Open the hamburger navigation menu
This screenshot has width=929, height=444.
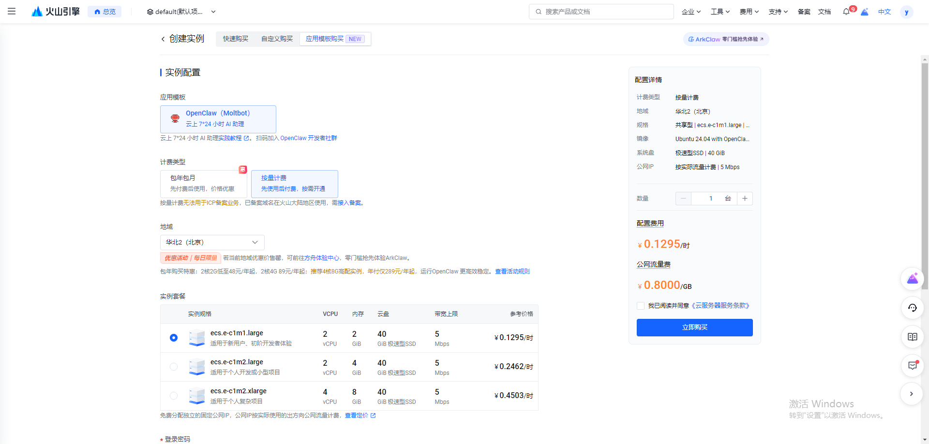click(12, 11)
